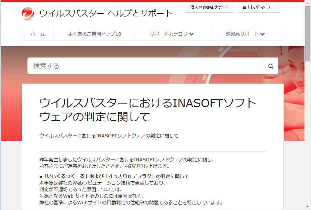Click inside the 検索する search field
This screenshot has height=210, width=311.
click(109, 66)
